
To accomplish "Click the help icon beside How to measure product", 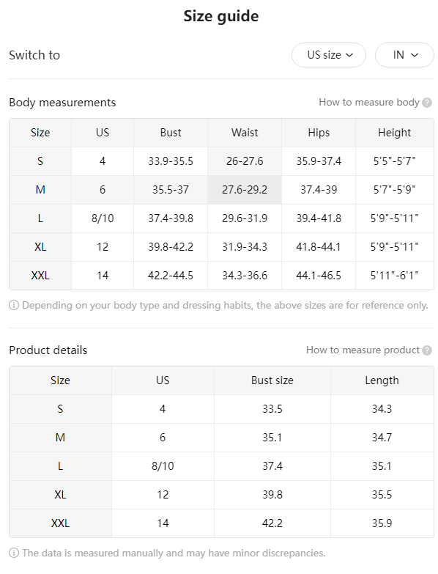I will click(x=427, y=350).
